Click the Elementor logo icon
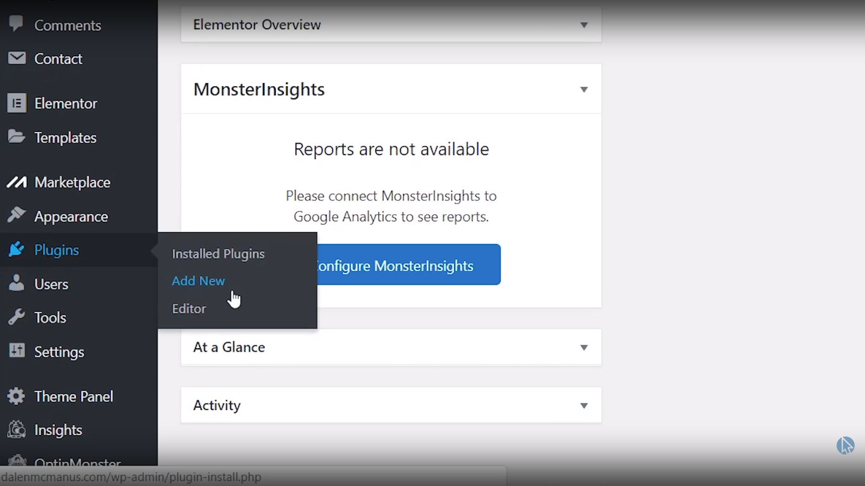This screenshot has height=486, width=865. [17, 103]
